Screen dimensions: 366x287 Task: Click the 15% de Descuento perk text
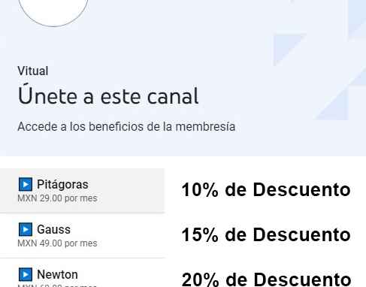(266, 235)
